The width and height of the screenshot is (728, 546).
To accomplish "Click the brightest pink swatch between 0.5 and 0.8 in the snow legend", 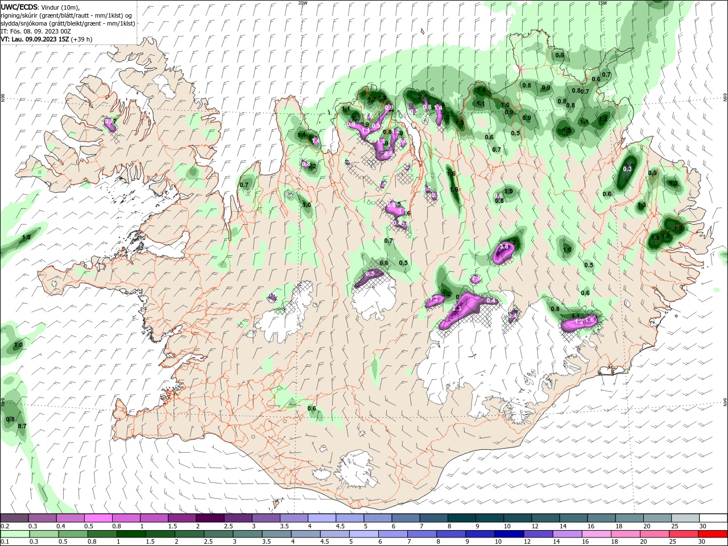I will click(x=98, y=518).
